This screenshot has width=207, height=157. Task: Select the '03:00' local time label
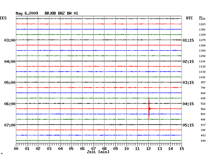10,40
